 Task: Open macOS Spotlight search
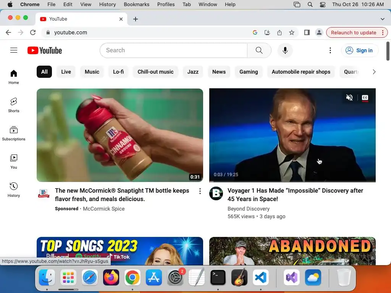[310, 4]
